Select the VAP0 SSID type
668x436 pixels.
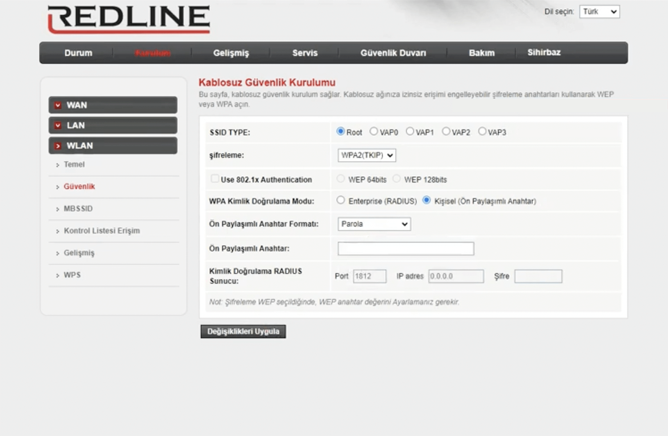click(x=374, y=132)
